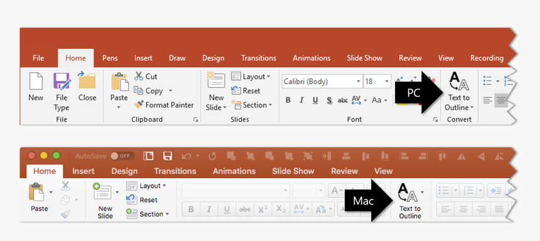Toggle Underline in the PC Font group
Screen dimensions: 540x241
click(315, 100)
